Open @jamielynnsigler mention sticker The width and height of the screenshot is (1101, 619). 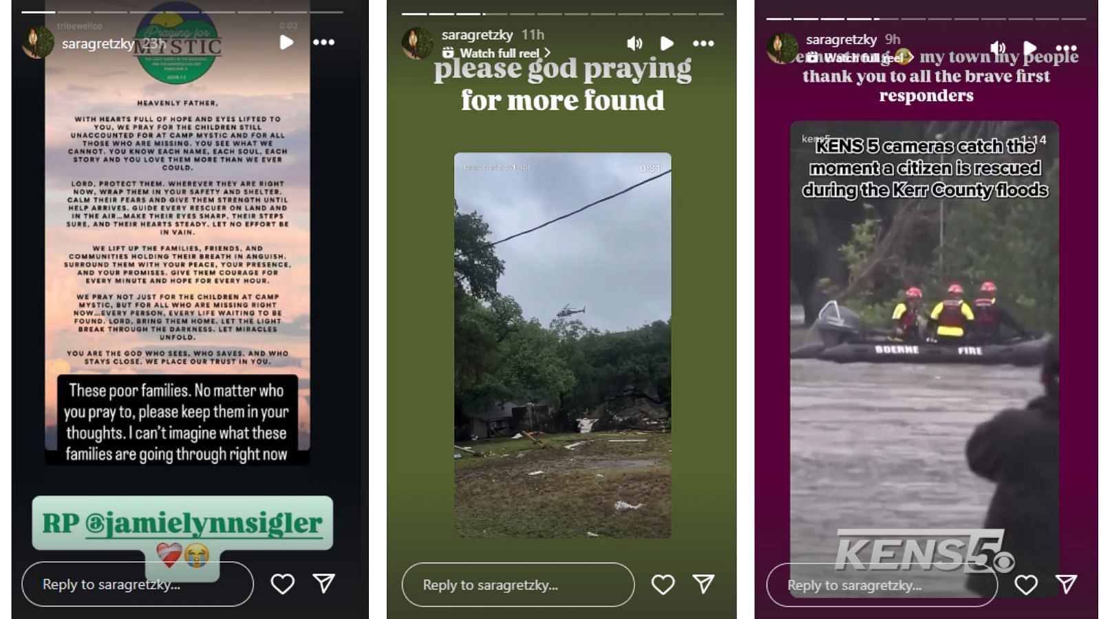click(x=182, y=523)
